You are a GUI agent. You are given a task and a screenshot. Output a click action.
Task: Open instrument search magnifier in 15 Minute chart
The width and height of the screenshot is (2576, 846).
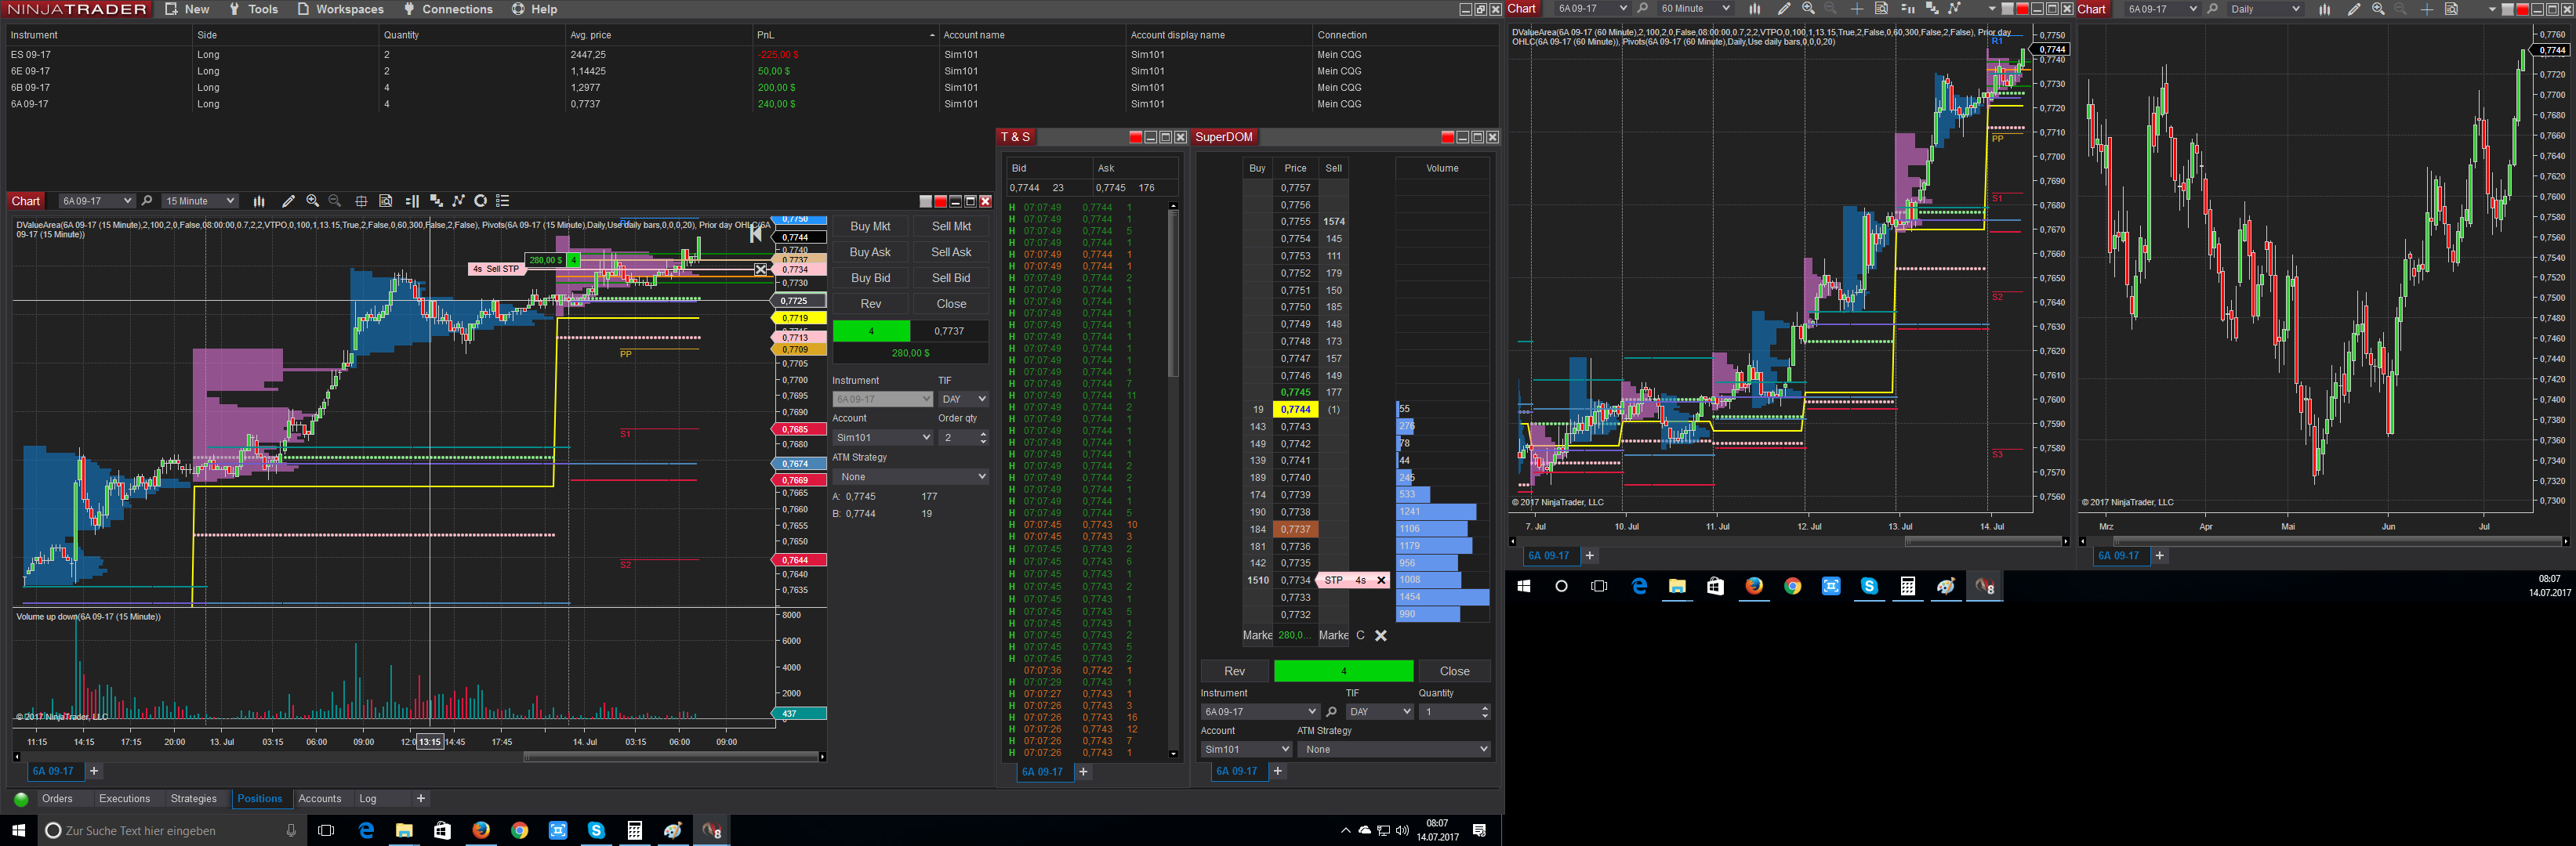click(x=147, y=201)
